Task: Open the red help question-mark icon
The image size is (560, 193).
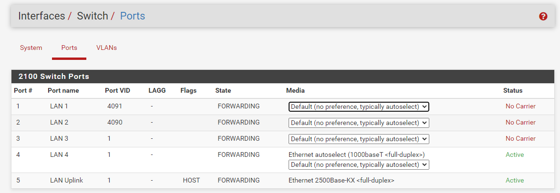Action: (543, 16)
